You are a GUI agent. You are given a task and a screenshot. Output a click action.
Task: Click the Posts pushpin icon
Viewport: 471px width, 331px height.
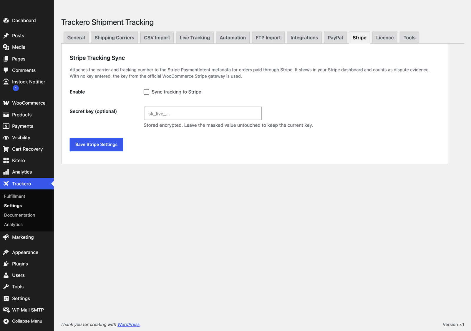pos(6,36)
